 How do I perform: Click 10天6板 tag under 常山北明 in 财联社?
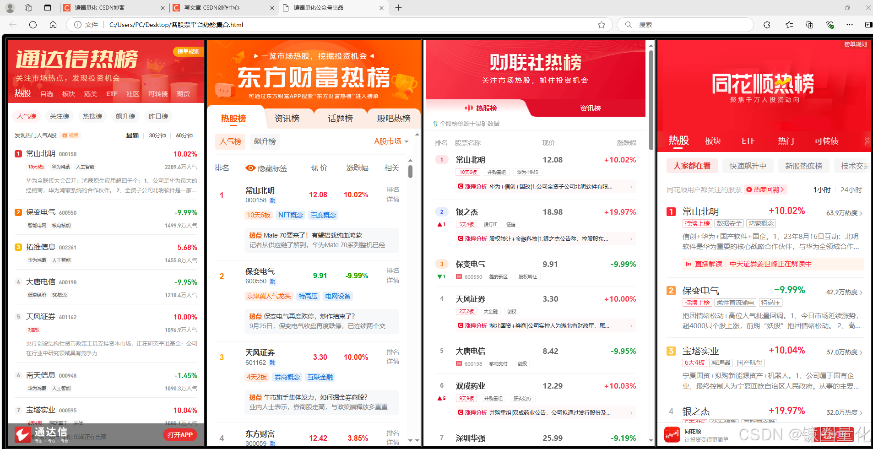click(468, 172)
